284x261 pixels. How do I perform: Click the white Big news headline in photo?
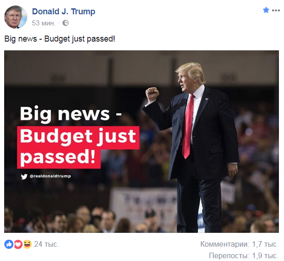pyautogui.click(x=71, y=114)
